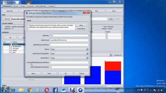The height and width of the screenshot is (93, 166).
Task: Click Weka icon in GenericObjectEditor title bar
Action: point(27,13)
